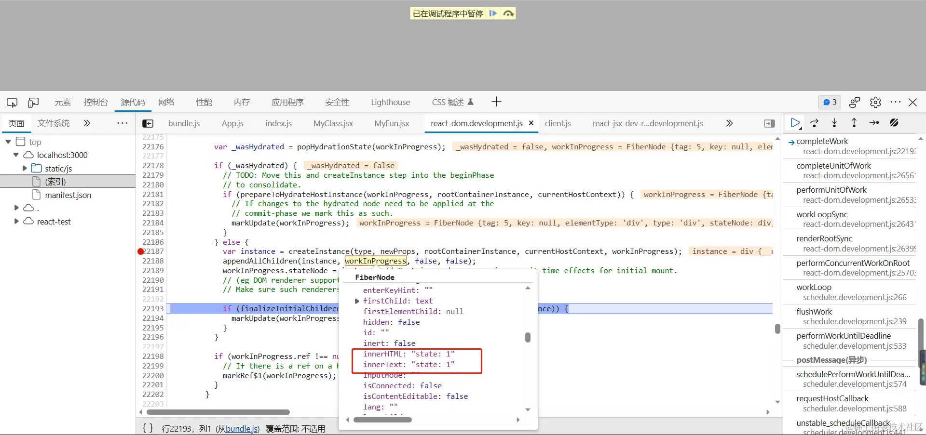This screenshot has height=435, width=926.
Task: Select the (索引) file
Action: tap(55, 182)
